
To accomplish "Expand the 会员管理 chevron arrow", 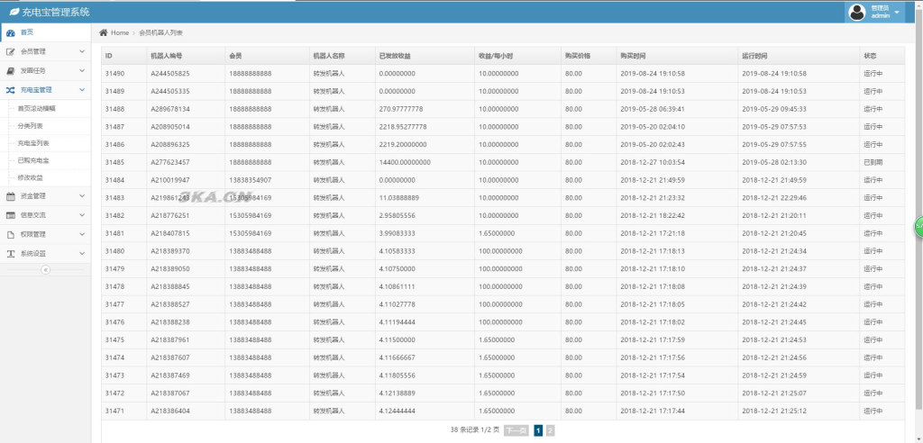I will tap(82, 51).
